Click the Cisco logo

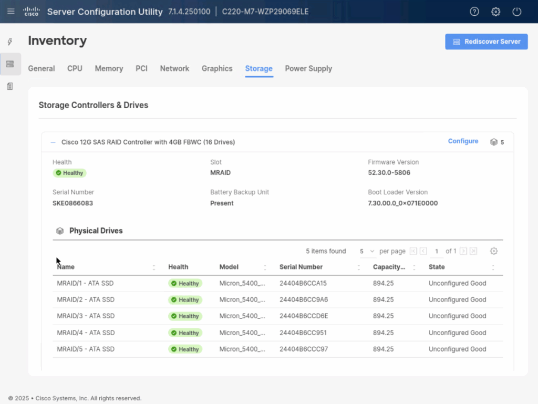click(x=32, y=12)
